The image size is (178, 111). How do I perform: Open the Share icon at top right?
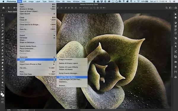[x=176, y=8]
